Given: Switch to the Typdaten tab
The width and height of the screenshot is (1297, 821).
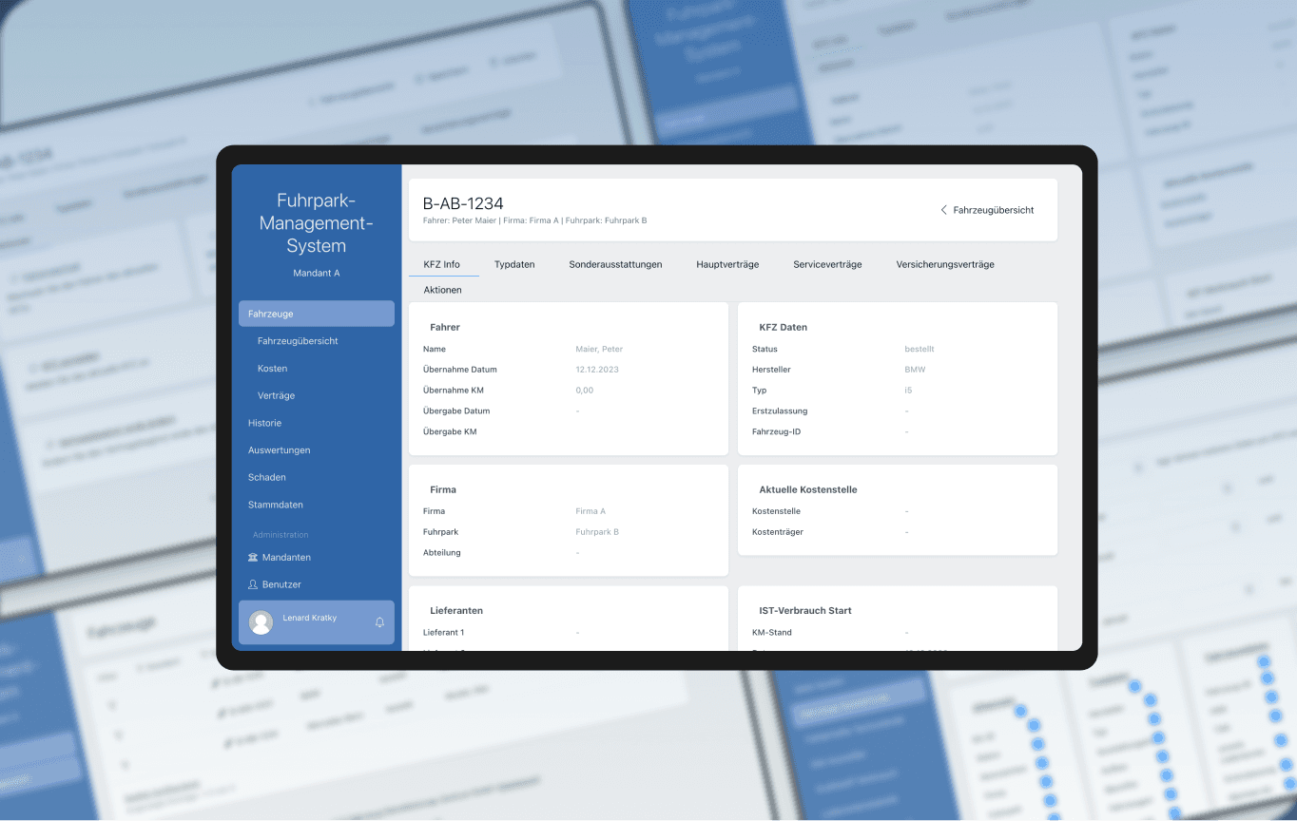Looking at the screenshot, I should tap(514, 264).
